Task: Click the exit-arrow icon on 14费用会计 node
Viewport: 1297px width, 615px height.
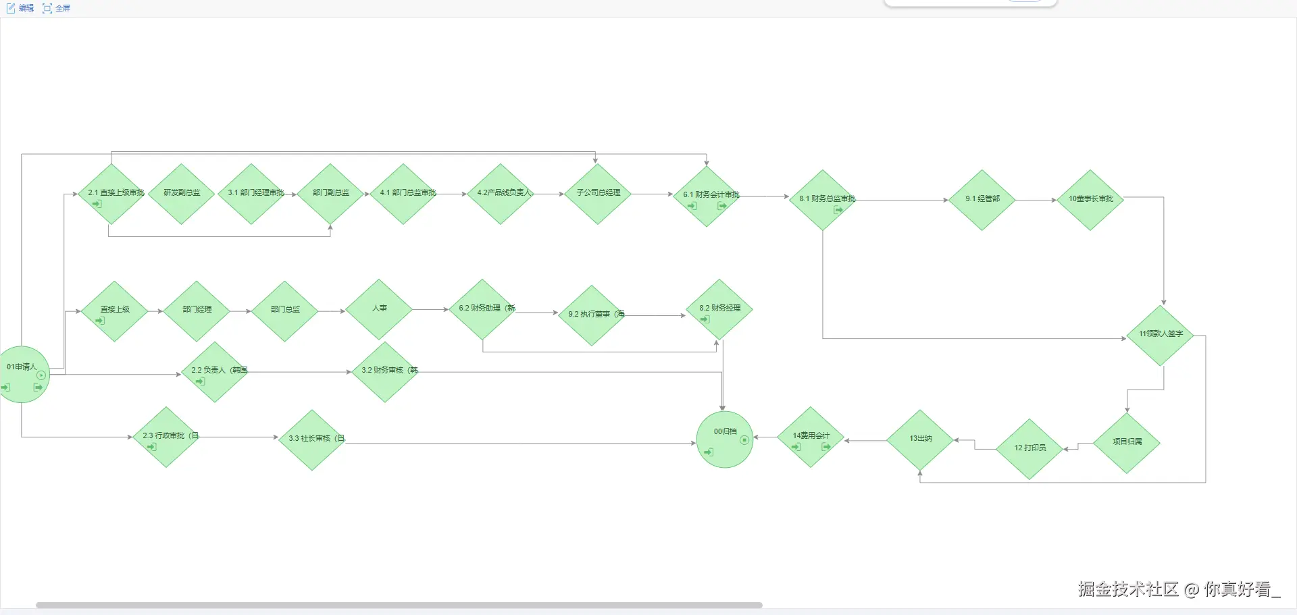Action: pos(825,447)
